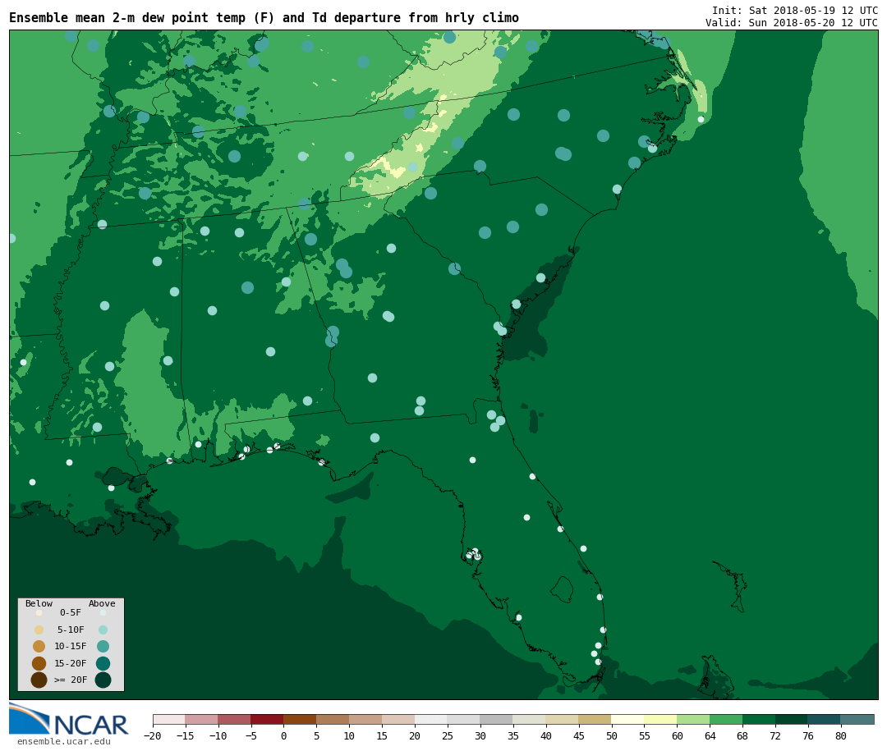Click the '15-20F' legend label

tap(71, 663)
